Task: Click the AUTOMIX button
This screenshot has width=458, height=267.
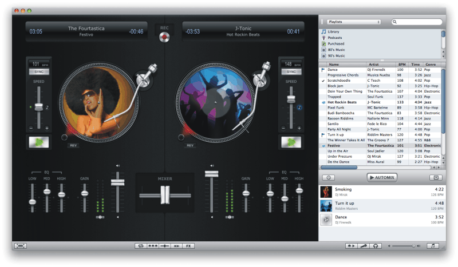Action: (x=382, y=177)
